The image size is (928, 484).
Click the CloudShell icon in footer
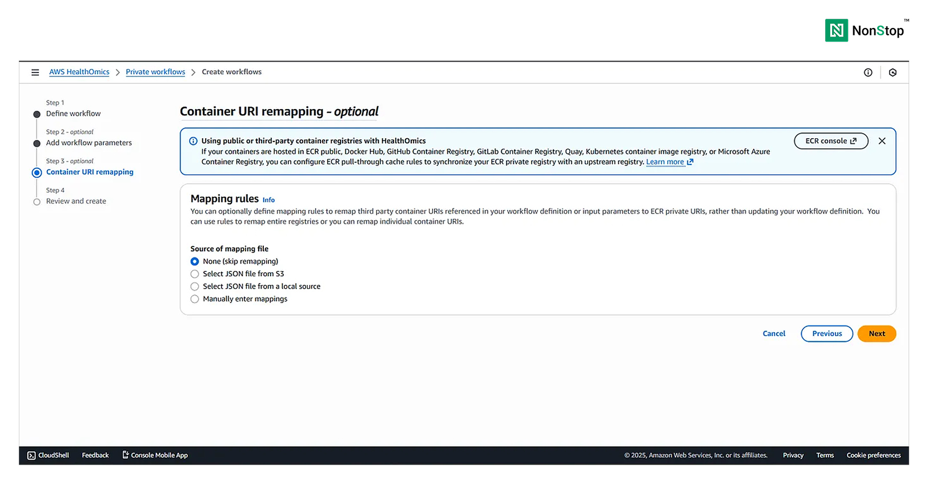click(31, 455)
